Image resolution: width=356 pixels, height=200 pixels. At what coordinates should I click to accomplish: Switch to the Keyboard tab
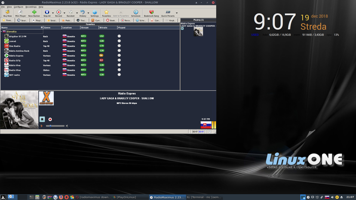pyautogui.click(x=171, y=20)
